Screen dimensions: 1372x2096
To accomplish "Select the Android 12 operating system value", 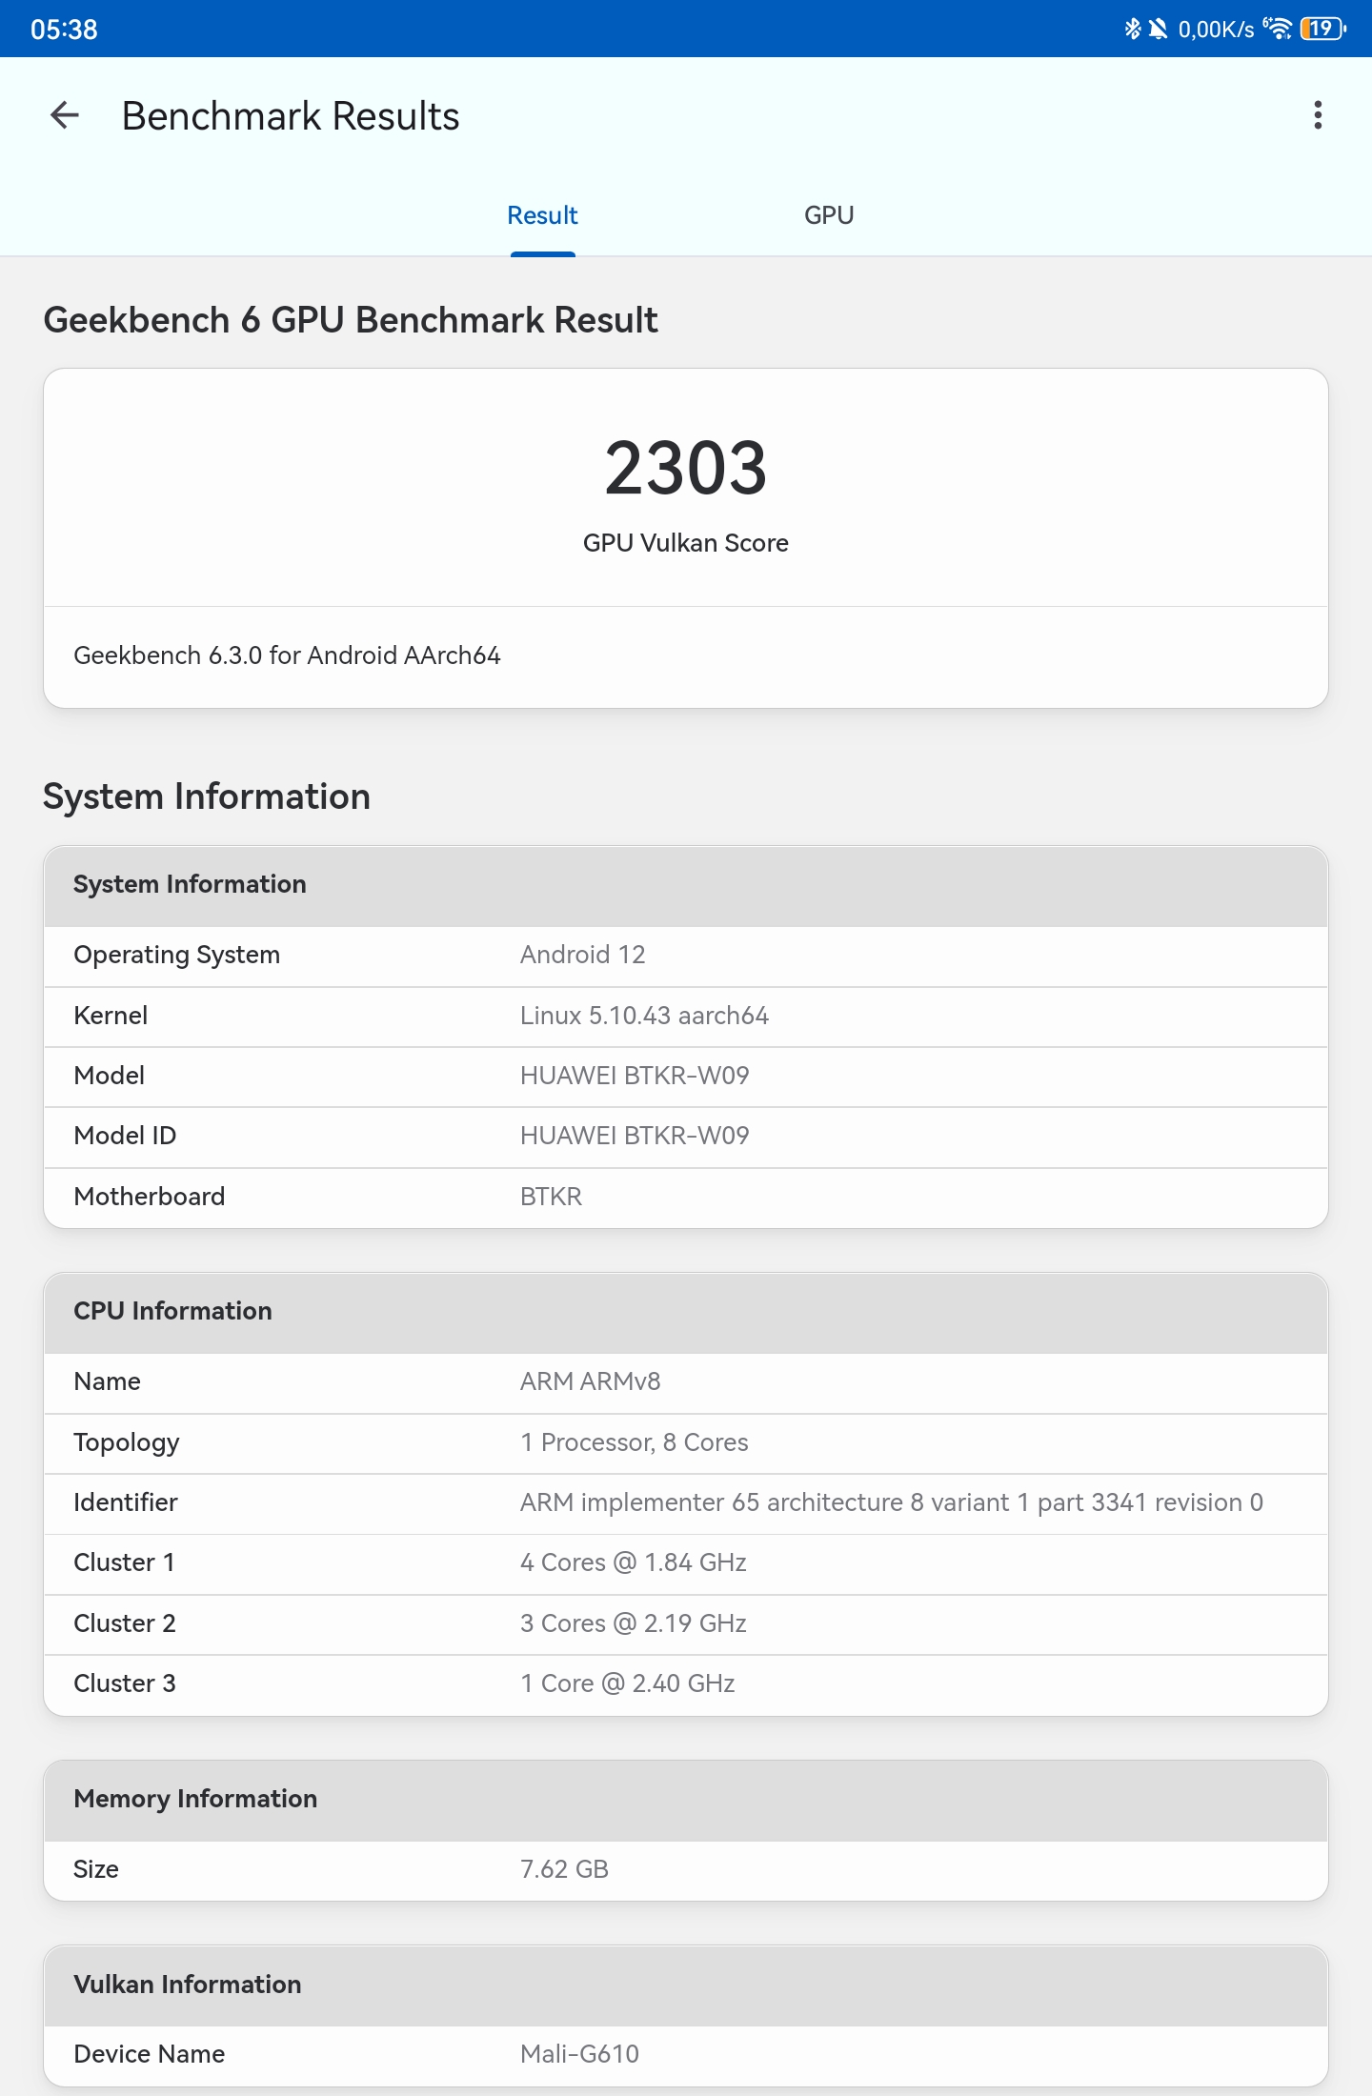I will click(583, 955).
